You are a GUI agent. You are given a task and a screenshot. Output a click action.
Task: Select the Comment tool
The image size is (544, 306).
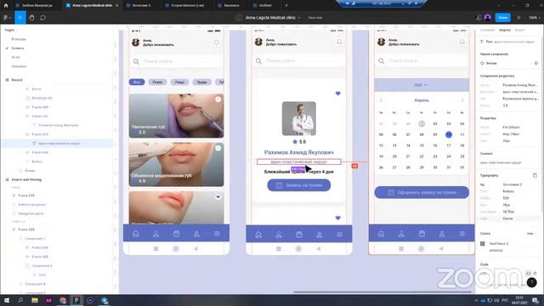(43, 17)
